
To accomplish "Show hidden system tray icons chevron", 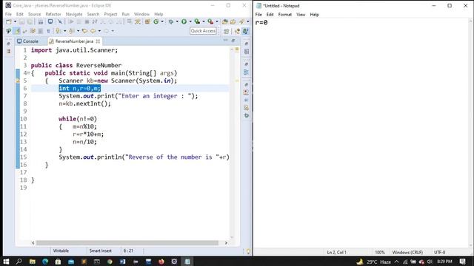I will tap(397, 262).
